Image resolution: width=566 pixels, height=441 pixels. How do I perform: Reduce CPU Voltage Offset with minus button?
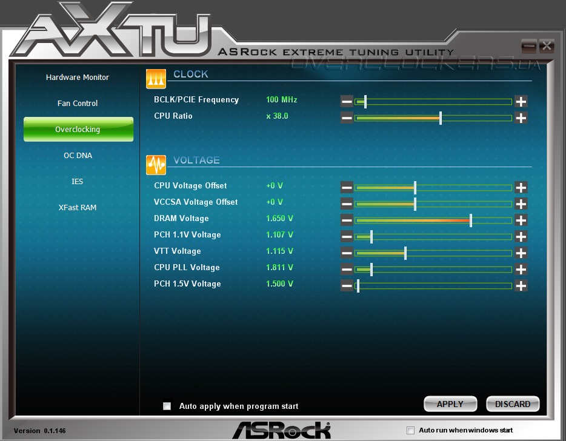point(347,187)
